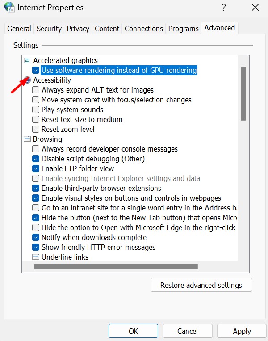This screenshot has height=341, width=268.
Task: Go to the Connections tab
Action: pos(144,29)
